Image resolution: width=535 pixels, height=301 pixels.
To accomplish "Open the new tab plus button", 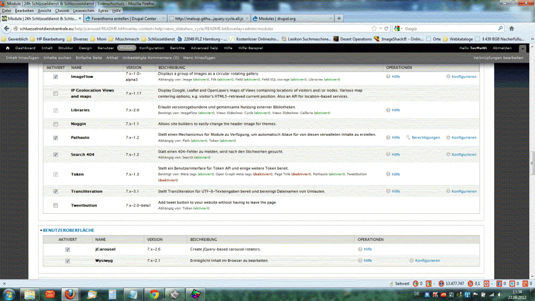I will click(x=339, y=18).
